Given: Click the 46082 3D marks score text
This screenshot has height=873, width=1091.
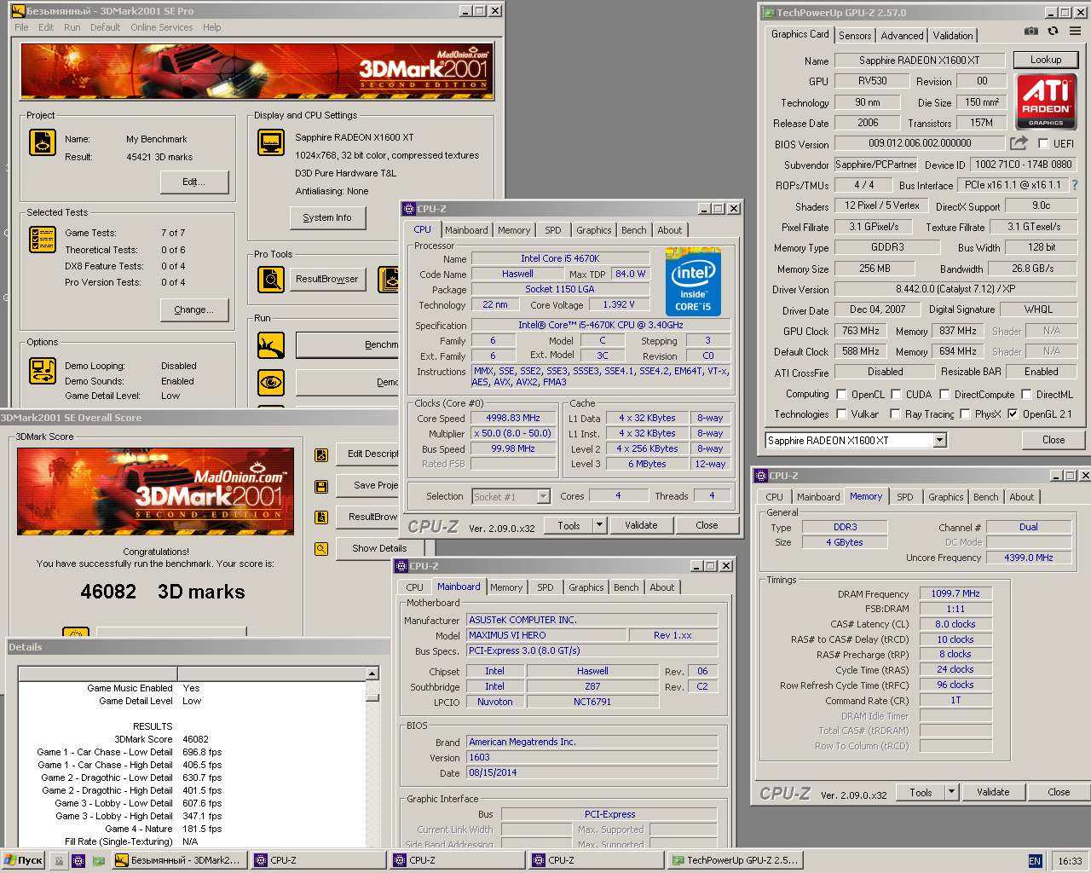Looking at the screenshot, I should click(x=162, y=592).
